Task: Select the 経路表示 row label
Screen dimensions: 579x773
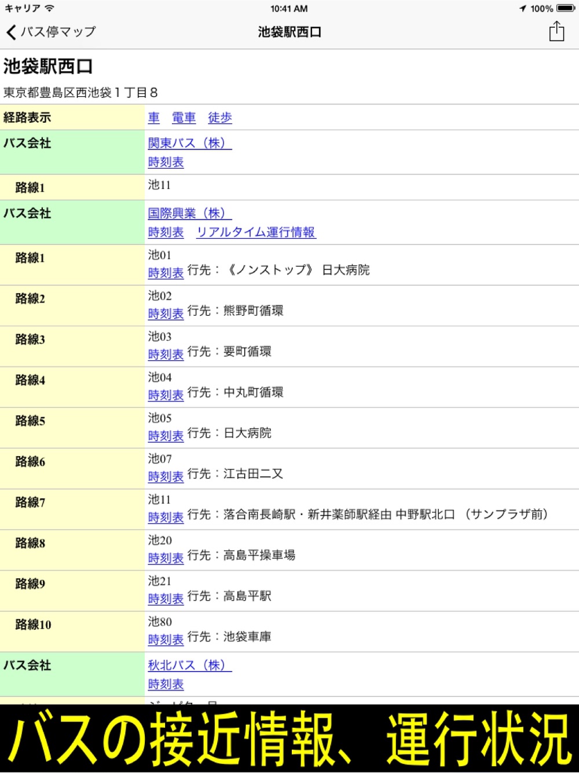Action: coord(27,118)
